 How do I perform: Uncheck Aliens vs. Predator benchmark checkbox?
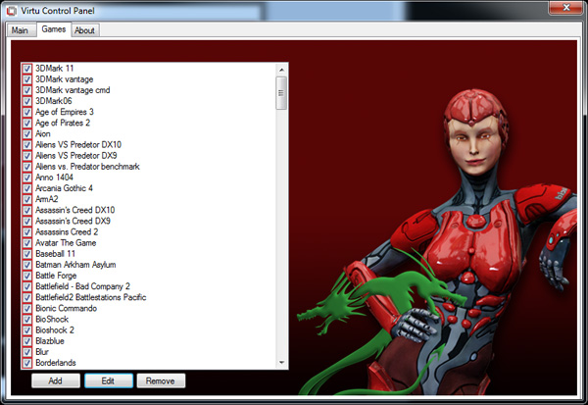[27, 167]
